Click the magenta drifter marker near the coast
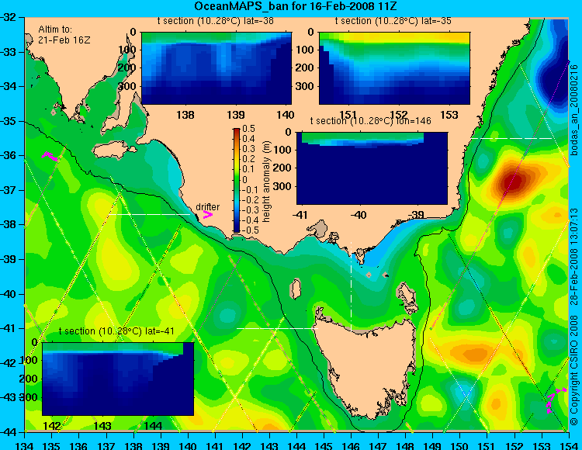This screenshot has height=450, width=582. [x=207, y=214]
